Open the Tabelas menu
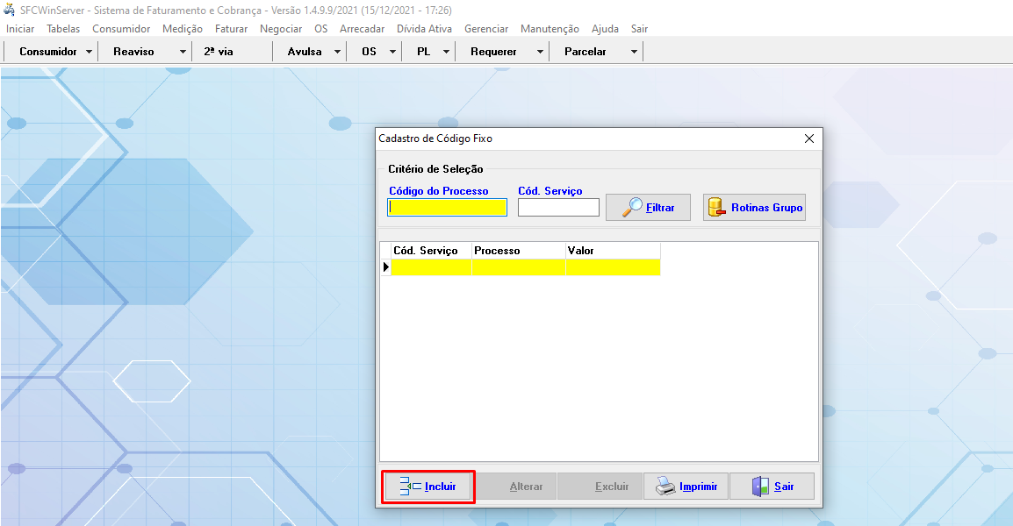Image resolution: width=1013 pixels, height=526 pixels. coord(63,29)
